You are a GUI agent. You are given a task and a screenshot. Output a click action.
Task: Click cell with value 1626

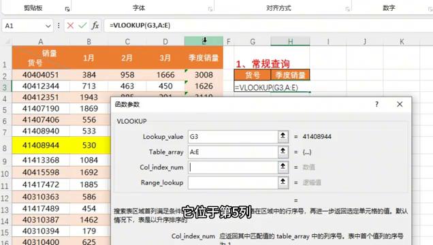tap(204, 86)
